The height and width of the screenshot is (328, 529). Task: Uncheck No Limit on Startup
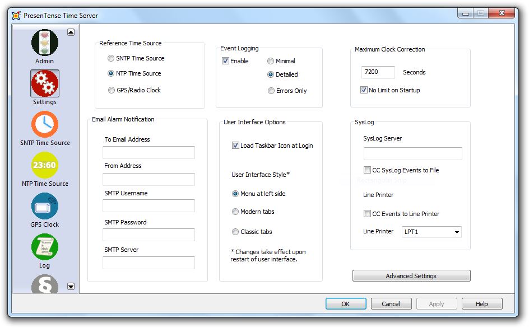(x=364, y=90)
